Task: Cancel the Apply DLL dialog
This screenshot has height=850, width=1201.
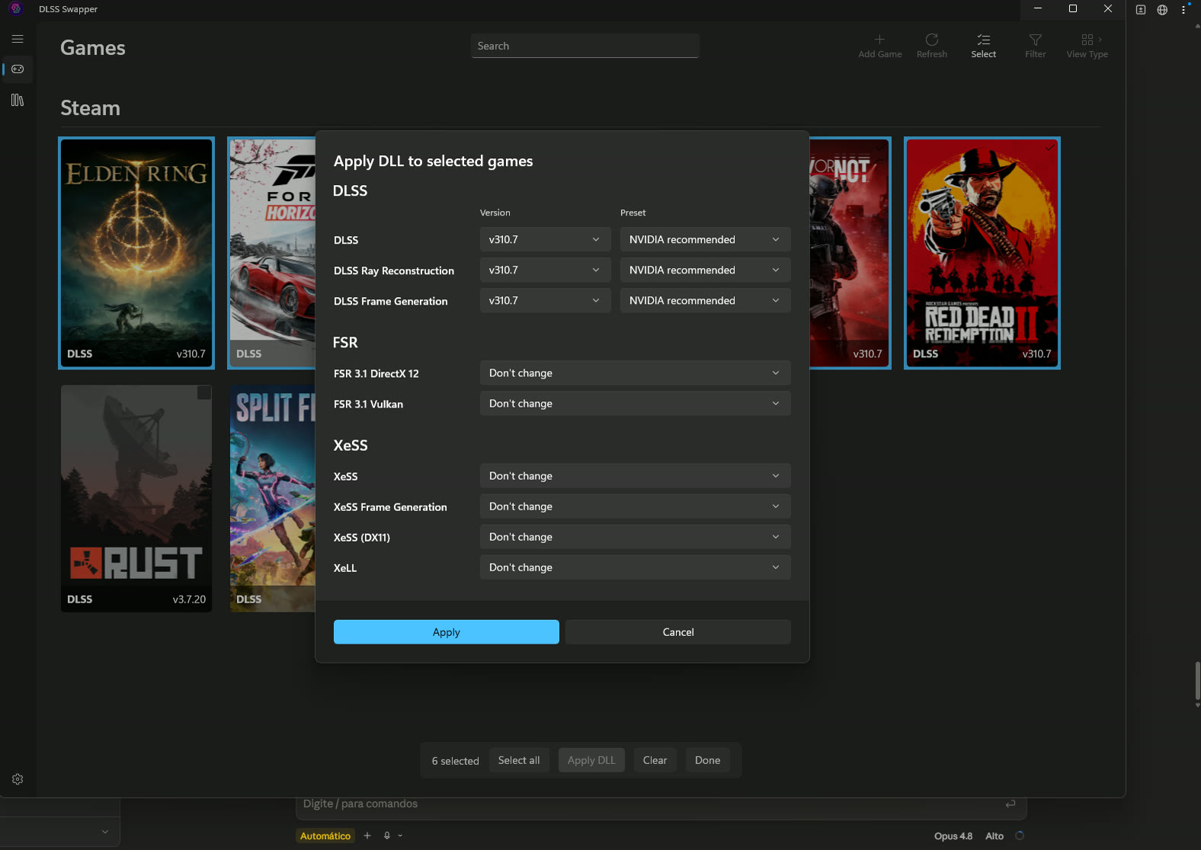Action: click(678, 631)
